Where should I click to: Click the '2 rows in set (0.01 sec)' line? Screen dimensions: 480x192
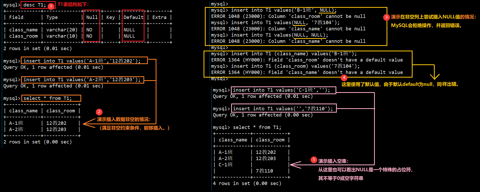[x=37, y=49]
